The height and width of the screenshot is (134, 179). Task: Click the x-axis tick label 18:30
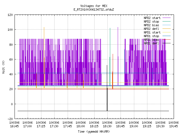coord(107,126)
